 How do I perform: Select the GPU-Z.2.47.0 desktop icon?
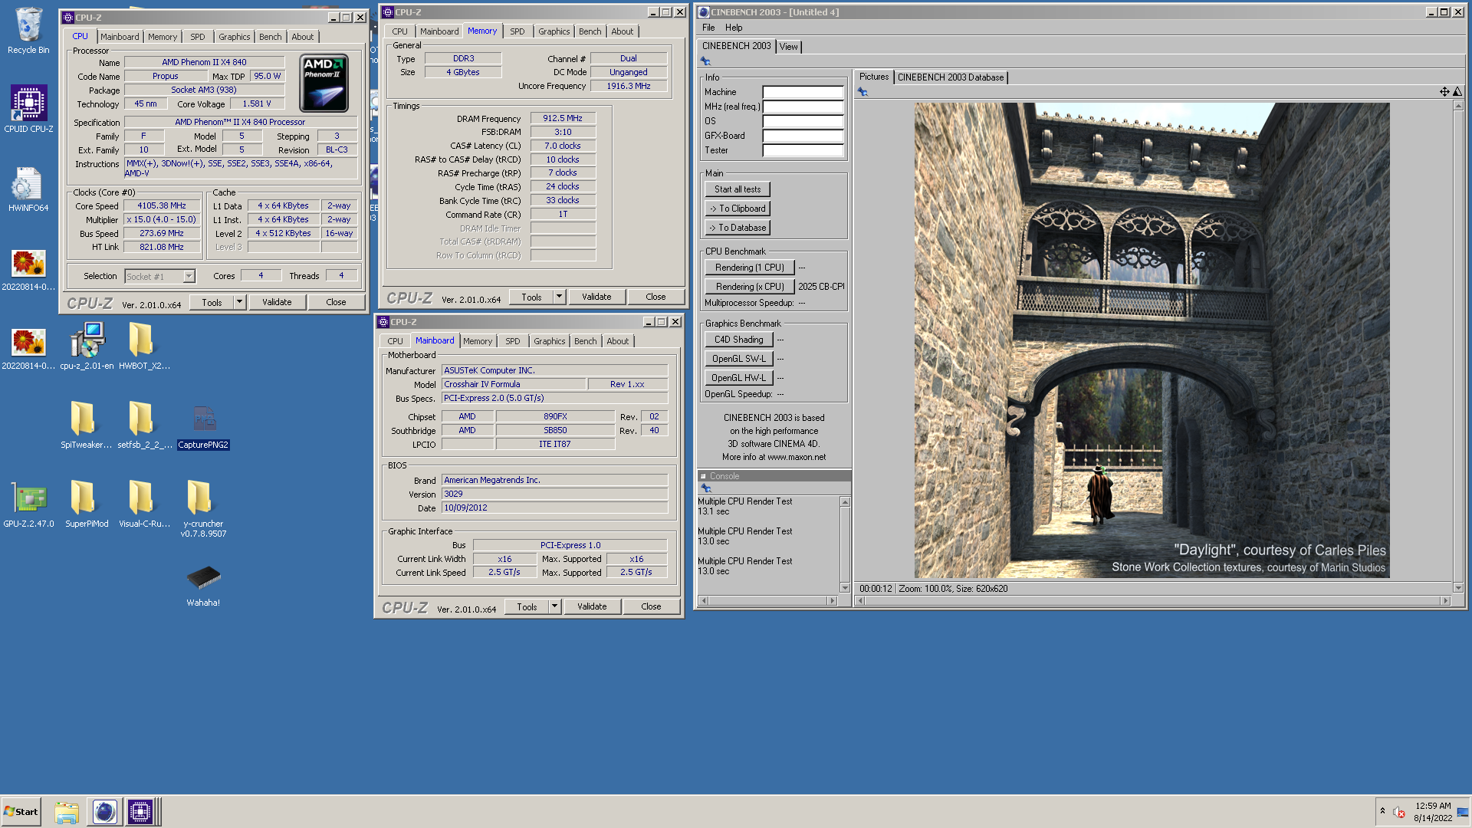28,504
